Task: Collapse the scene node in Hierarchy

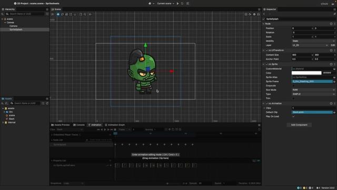Action: [2, 19]
